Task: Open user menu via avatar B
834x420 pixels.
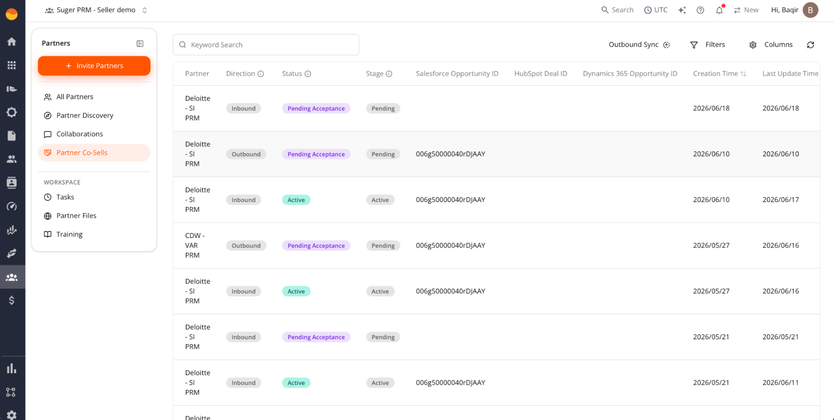Action: tap(810, 10)
